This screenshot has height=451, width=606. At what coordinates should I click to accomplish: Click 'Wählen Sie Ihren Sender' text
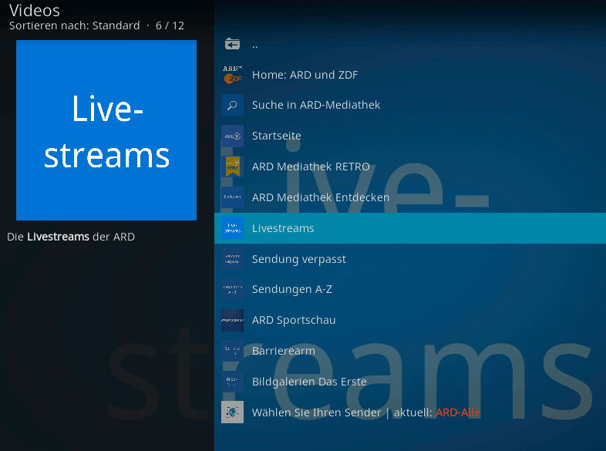coord(317,412)
